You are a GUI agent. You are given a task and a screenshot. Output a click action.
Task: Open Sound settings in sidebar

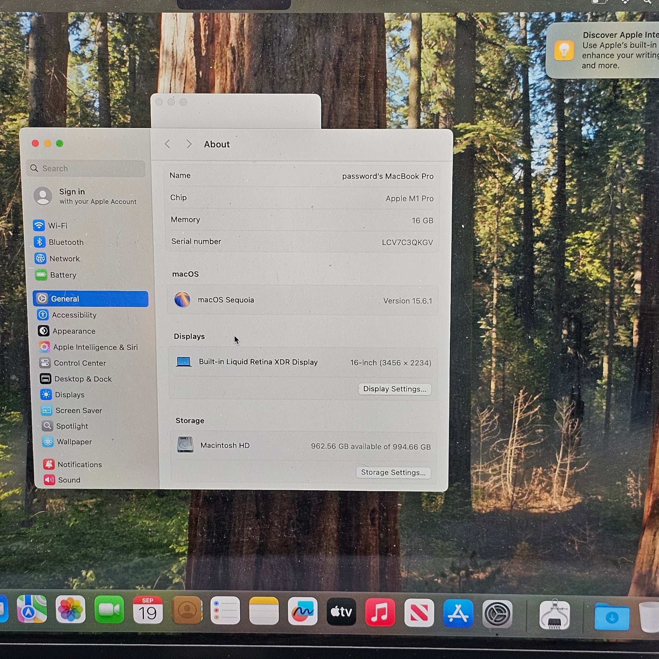point(62,480)
